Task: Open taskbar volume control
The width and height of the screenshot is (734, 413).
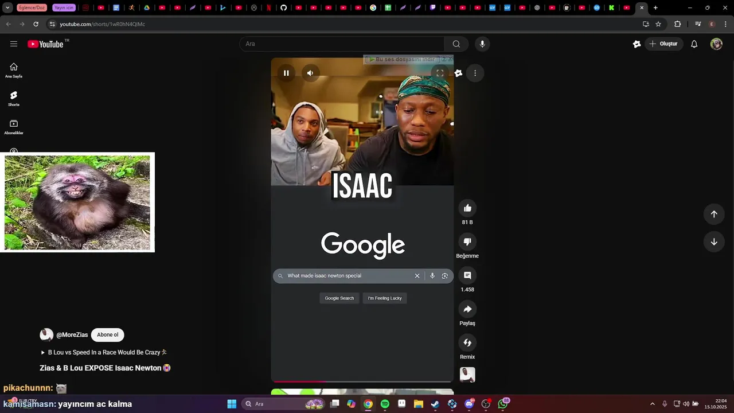Action: [x=686, y=404]
